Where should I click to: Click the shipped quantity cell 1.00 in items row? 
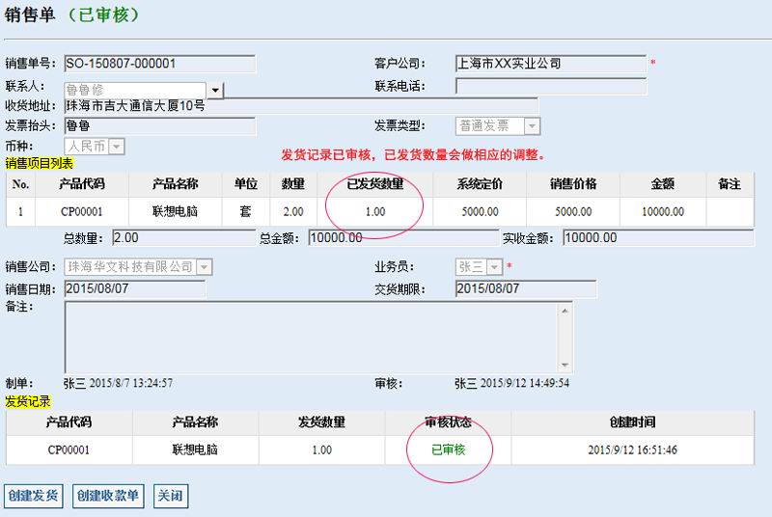[375, 212]
